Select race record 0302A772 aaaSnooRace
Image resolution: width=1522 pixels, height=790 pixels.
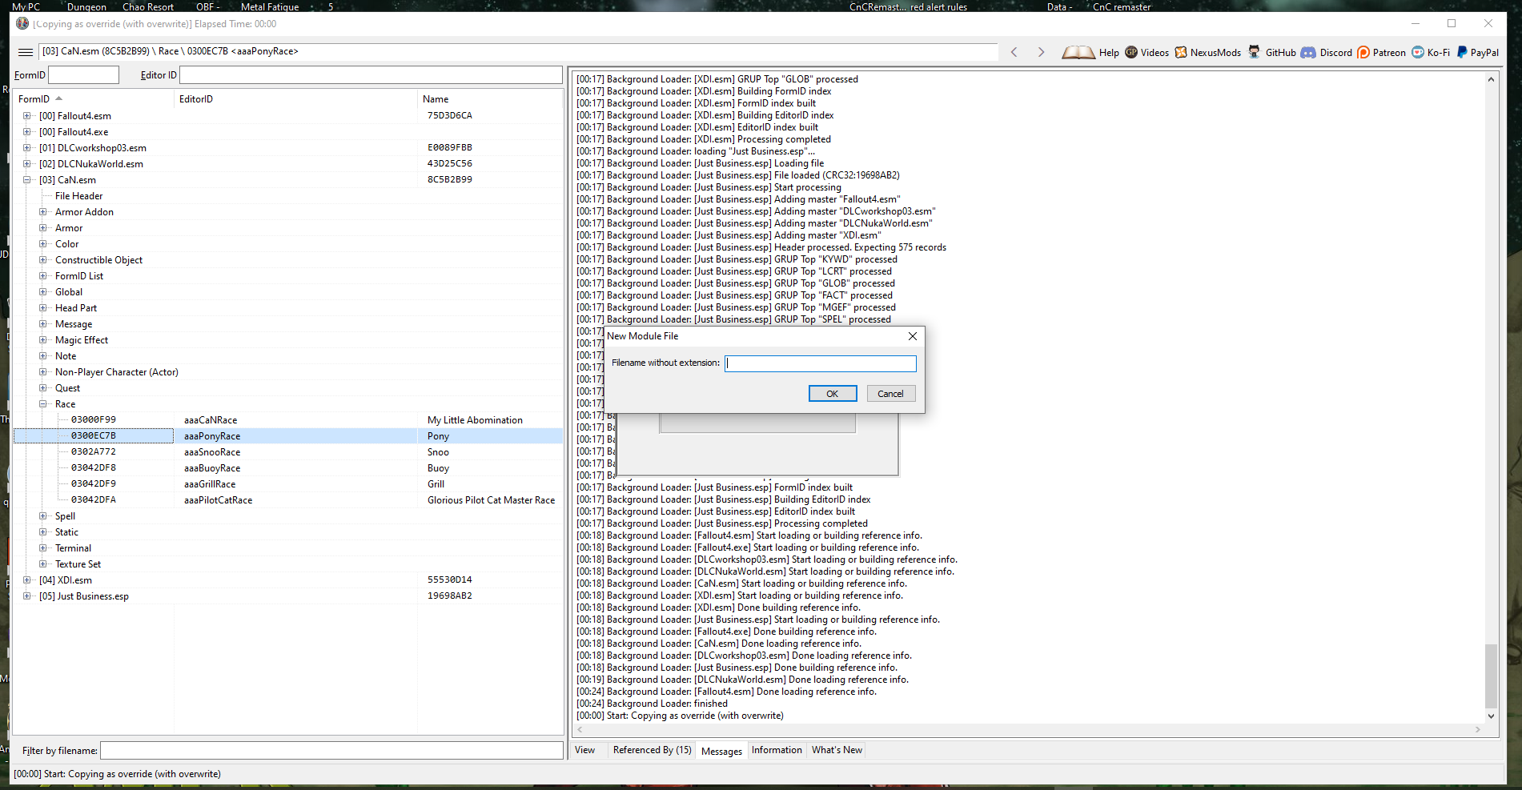[x=288, y=452]
